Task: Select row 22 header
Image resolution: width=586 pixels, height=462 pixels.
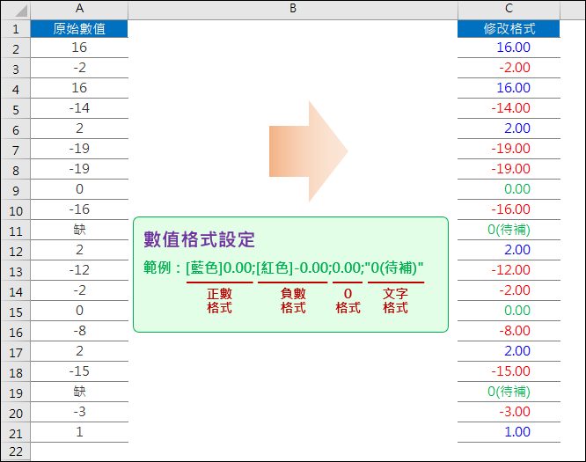Action: click(15, 451)
